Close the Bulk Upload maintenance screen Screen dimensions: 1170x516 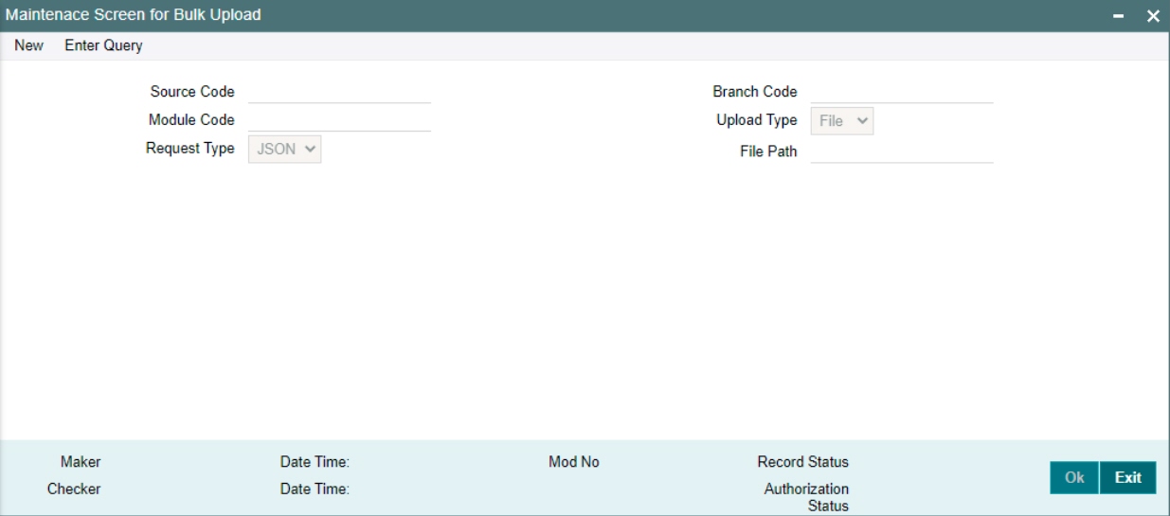click(1153, 16)
